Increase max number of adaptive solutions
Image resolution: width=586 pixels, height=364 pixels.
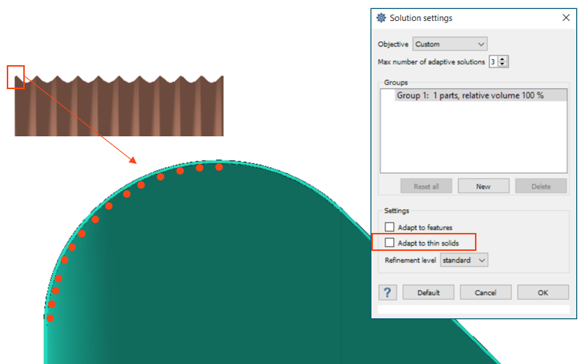click(503, 59)
